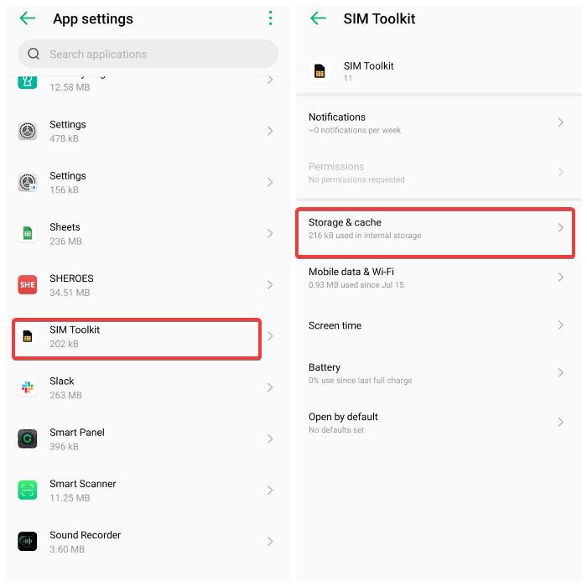Tap the Smart Panel app icon
This screenshot has height=587, width=587.
(28, 439)
